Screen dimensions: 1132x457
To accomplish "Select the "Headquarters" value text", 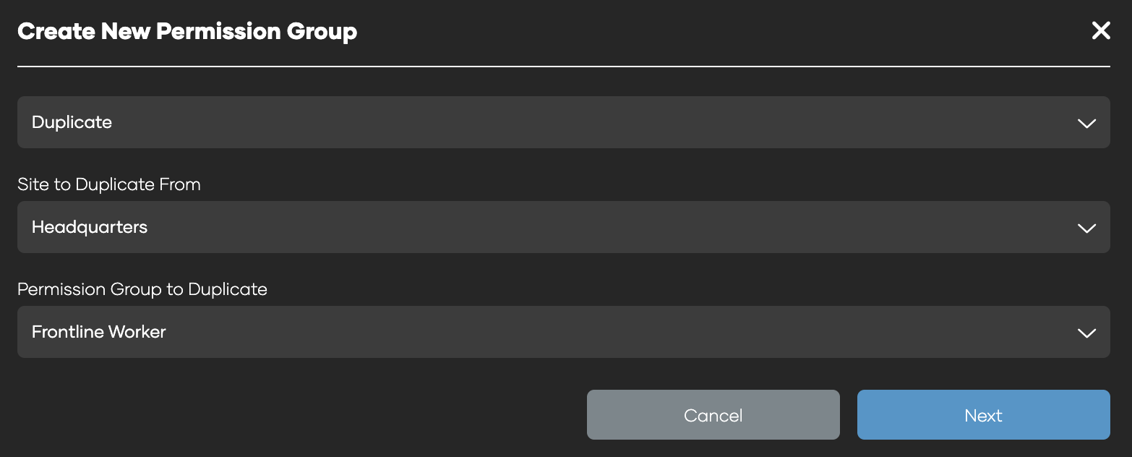I will coord(90,227).
